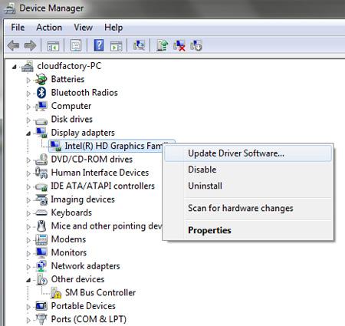Click the Disk drives icon

[x=41, y=121]
